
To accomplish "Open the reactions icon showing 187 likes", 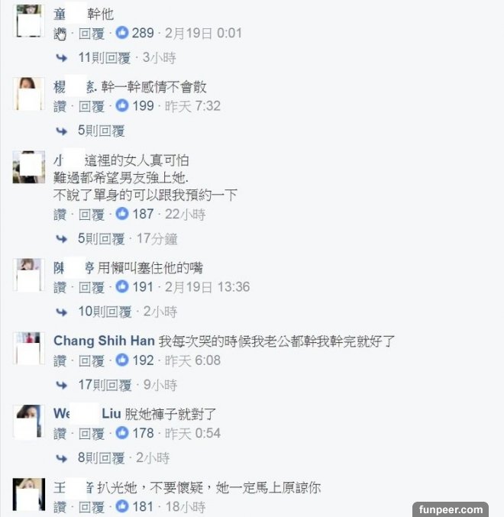I will 121,215.
